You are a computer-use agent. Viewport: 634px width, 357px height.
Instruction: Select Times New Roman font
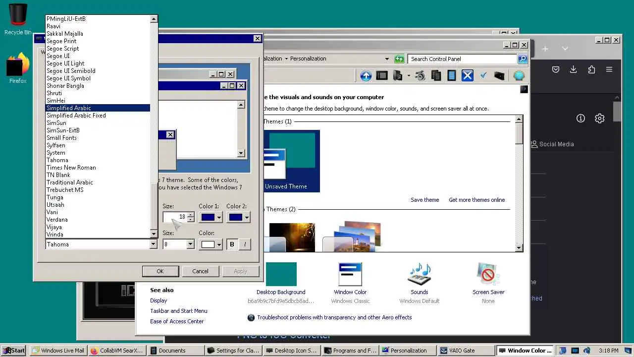point(98,168)
